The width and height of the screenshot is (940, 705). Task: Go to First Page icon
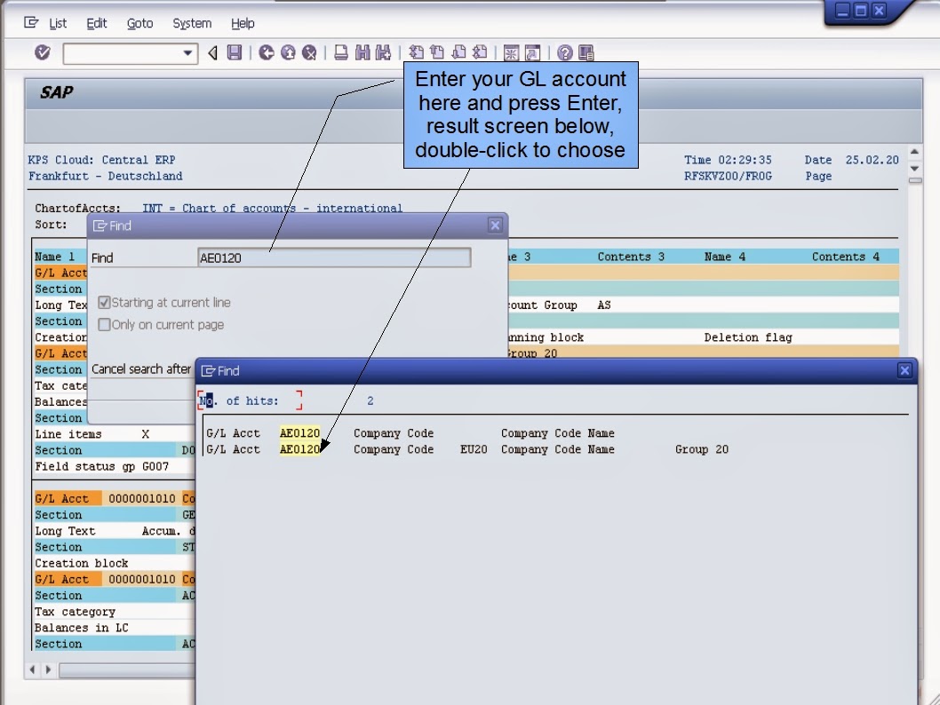[416, 52]
